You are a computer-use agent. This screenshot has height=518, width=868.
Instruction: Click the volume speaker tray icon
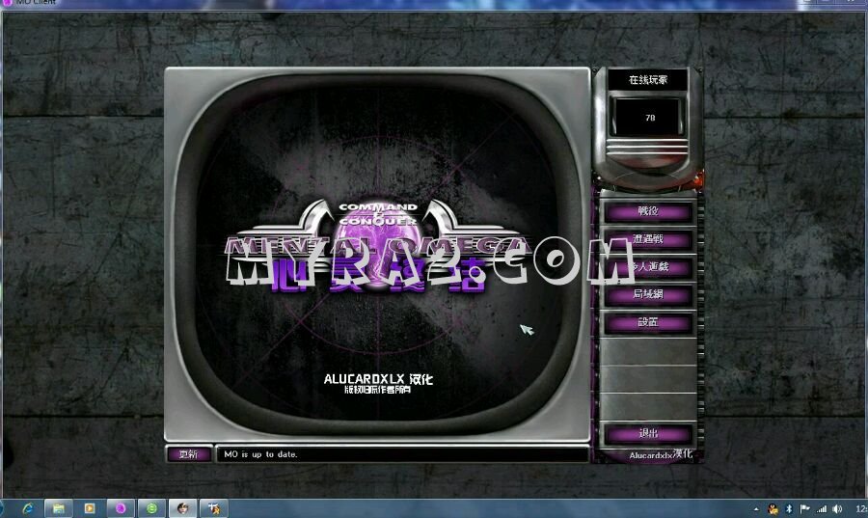coord(837,508)
